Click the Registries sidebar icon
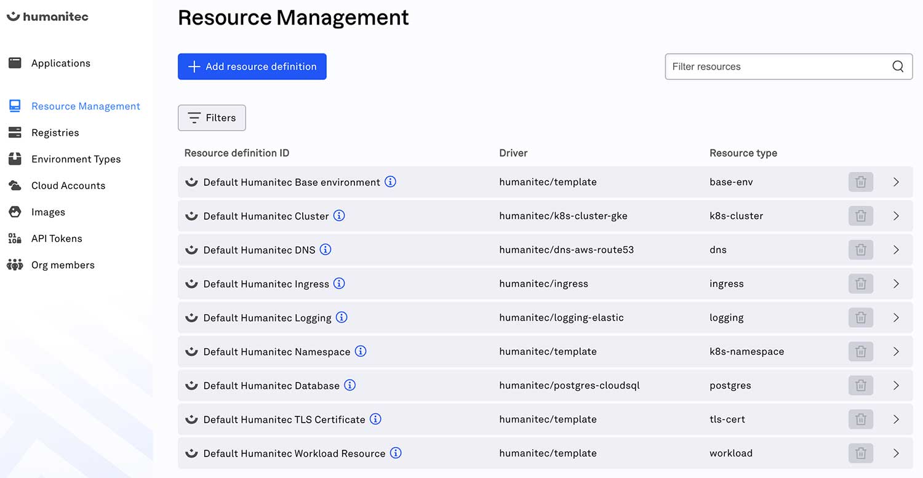This screenshot has height=478, width=923. [15, 132]
